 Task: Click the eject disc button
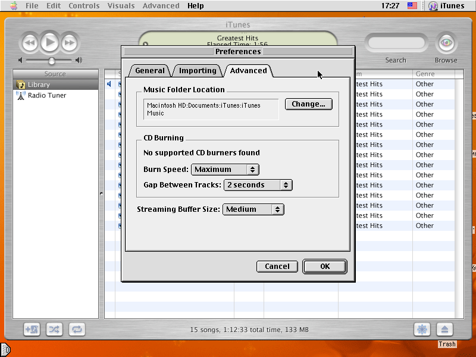444,330
